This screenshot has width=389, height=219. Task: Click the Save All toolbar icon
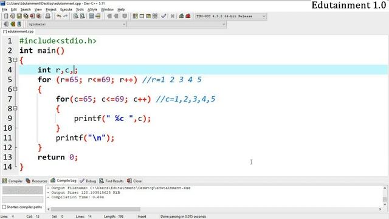coord(26,16)
